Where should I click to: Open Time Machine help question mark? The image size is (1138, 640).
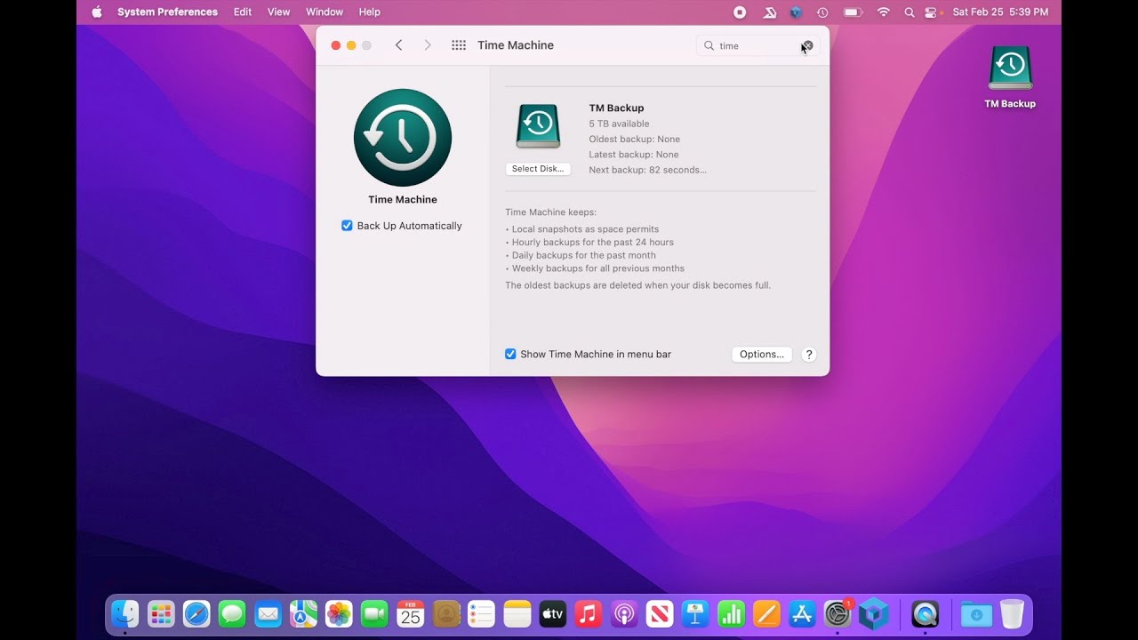point(809,354)
